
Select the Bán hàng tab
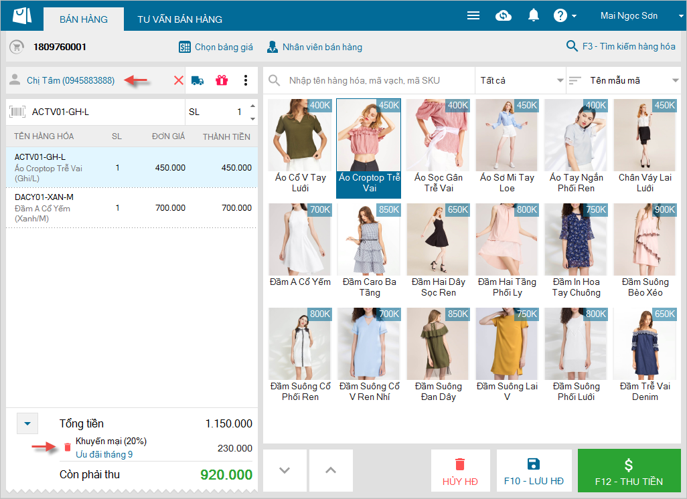[84, 19]
